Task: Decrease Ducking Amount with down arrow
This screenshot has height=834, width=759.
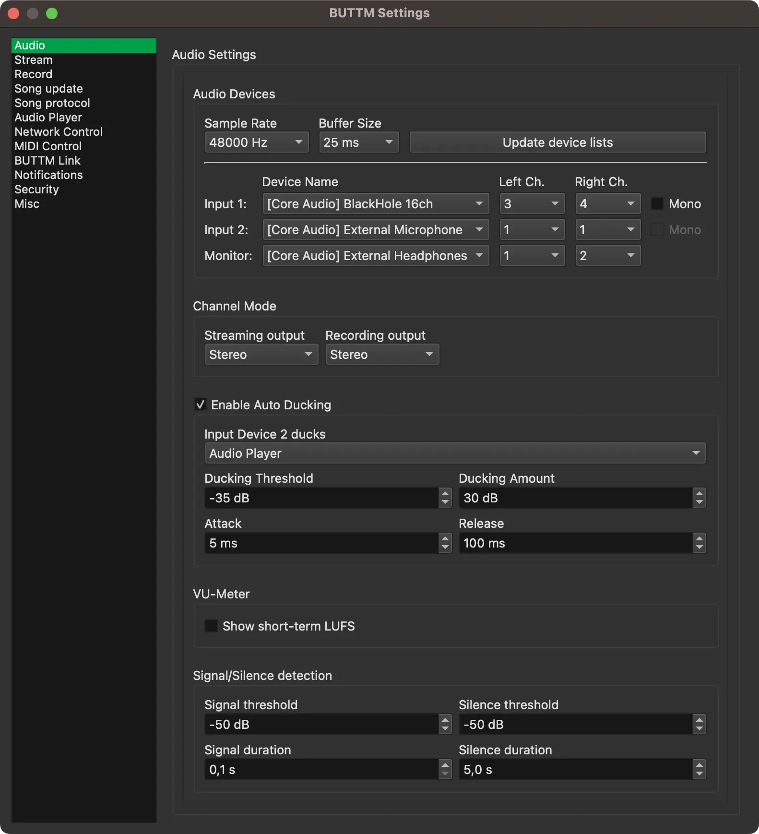Action: tap(700, 503)
